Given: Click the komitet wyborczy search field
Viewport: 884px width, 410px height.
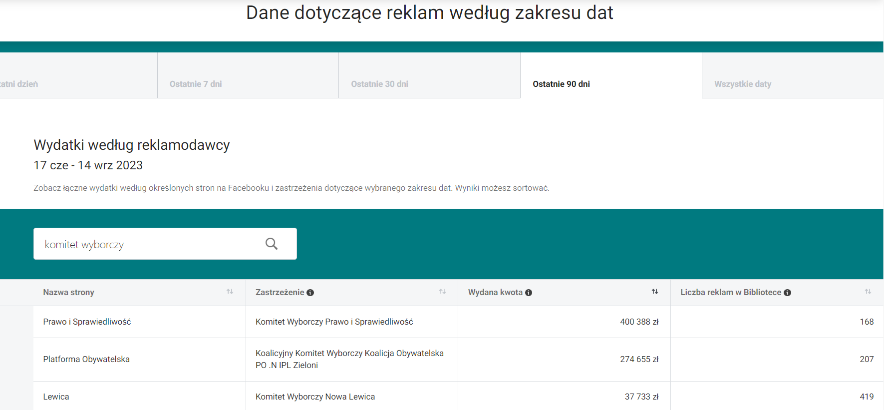Looking at the screenshot, I should (150, 244).
